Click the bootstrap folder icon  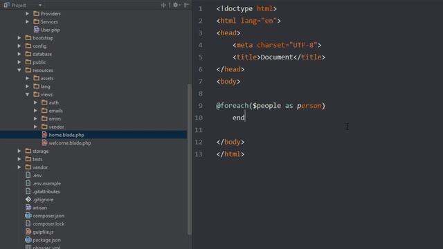pyautogui.click(x=28, y=37)
